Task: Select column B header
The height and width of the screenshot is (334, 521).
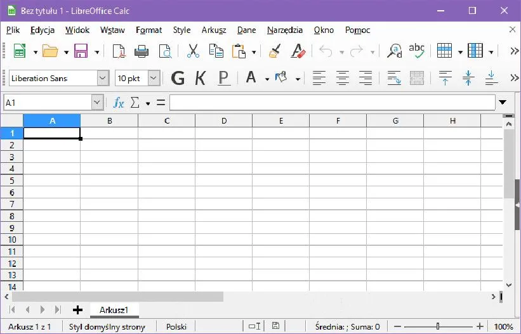Action: coord(109,121)
